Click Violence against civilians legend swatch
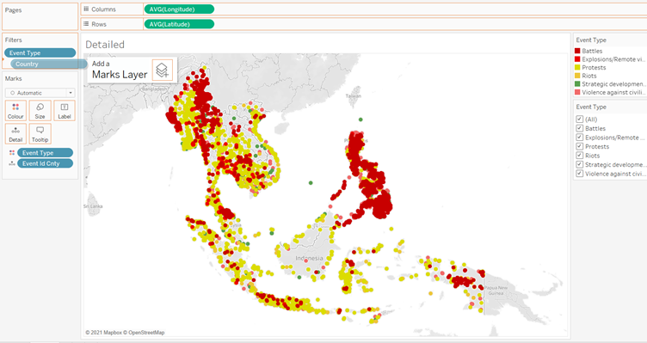This screenshot has width=647, height=343. pos(577,92)
